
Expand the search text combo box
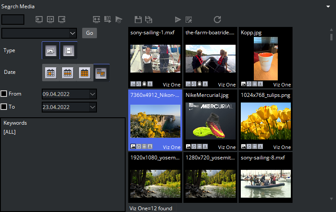(73, 33)
